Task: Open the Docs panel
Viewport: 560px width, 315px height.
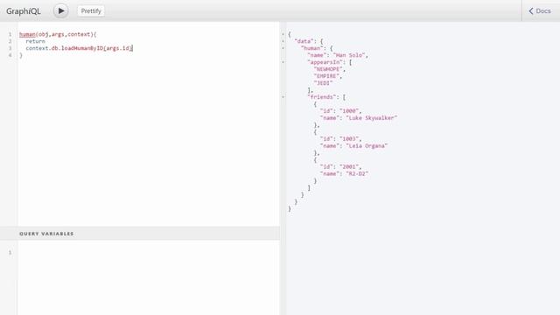Action: pos(540,11)
